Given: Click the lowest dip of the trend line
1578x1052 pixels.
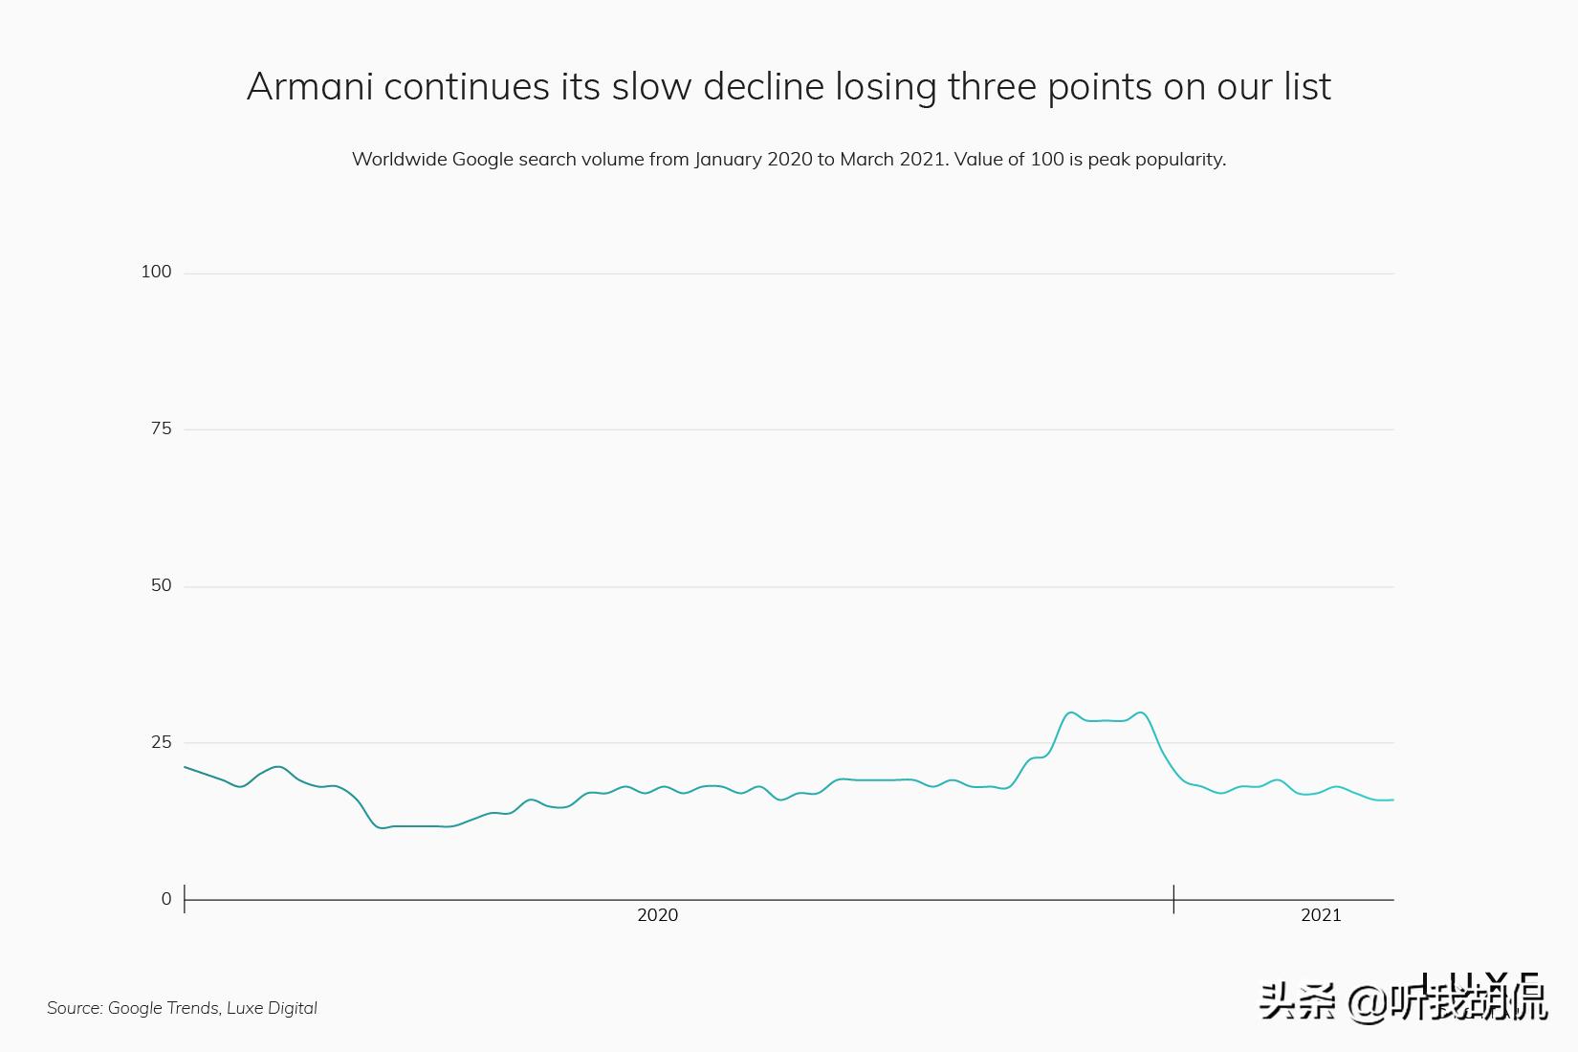Looking at the screenshot, I should click(x=383, y=827).
